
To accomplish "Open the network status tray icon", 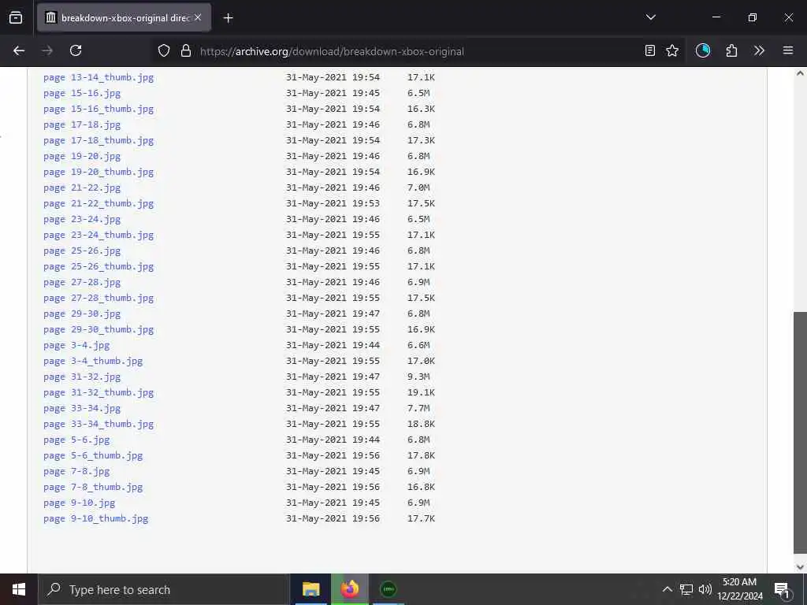I will point(686,589).
